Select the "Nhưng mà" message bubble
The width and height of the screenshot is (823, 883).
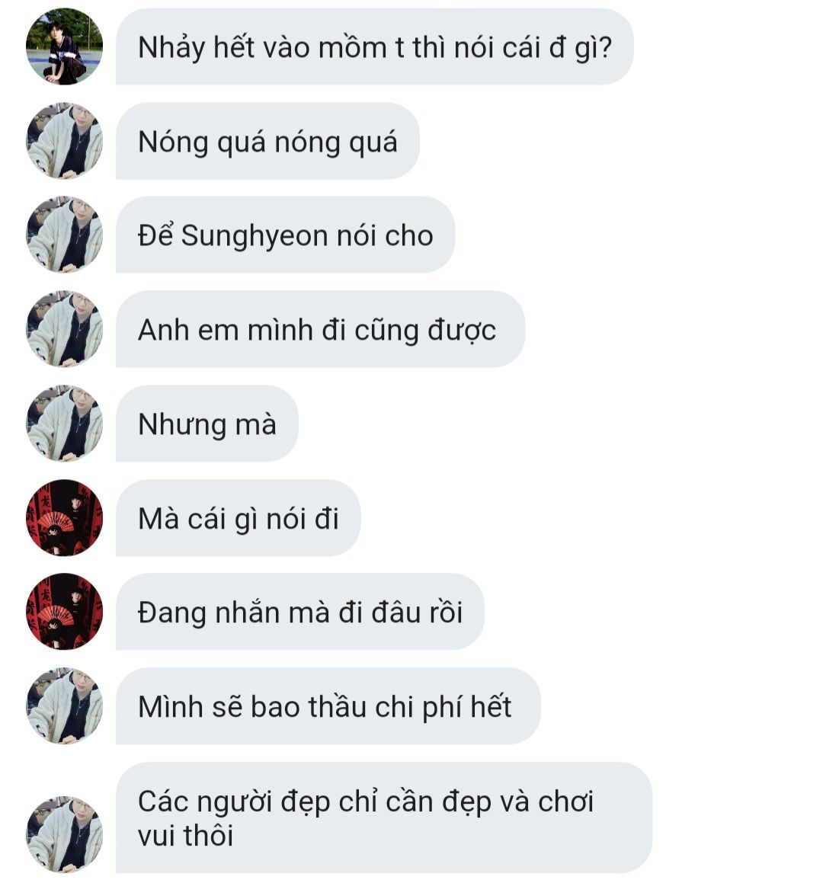207,424
